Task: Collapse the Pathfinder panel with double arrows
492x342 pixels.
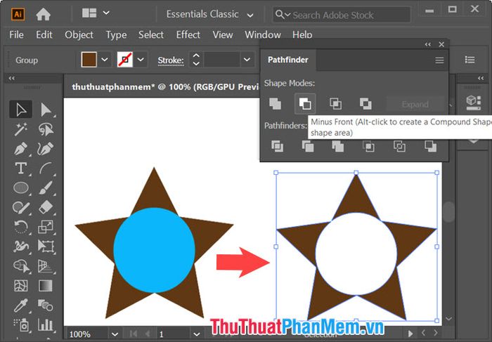Action: [x=427, y=44]
